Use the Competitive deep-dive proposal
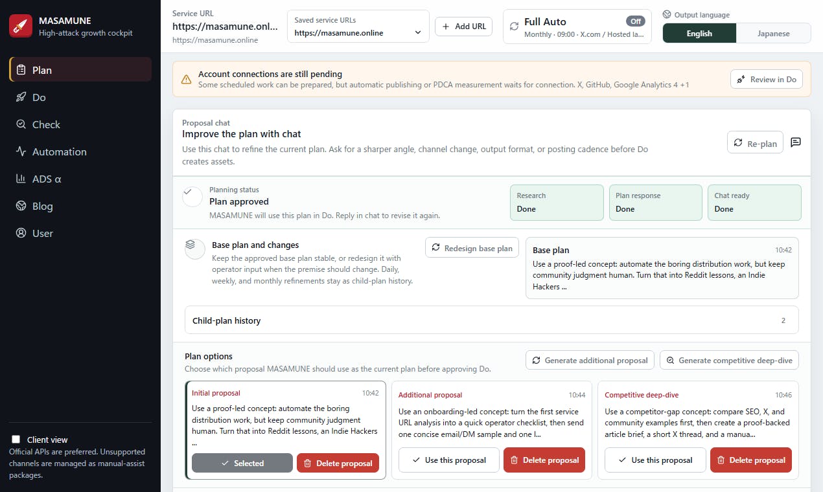The width and height of the screenshot is (823, 492). click(655, 460)
